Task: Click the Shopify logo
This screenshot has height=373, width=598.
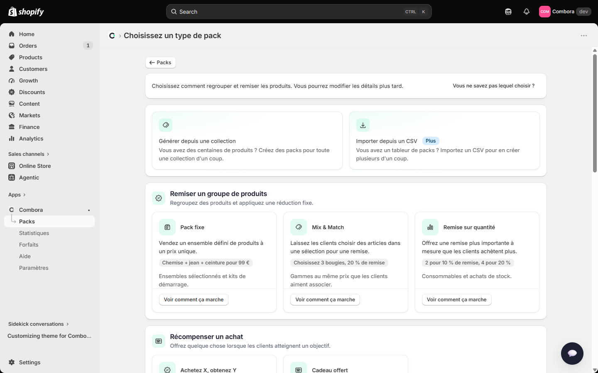Action: [26, 12]
